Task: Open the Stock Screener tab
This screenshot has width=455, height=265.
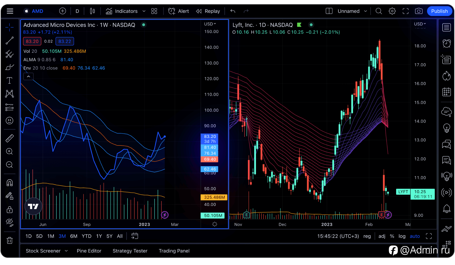Action: [x=43, y=251]
